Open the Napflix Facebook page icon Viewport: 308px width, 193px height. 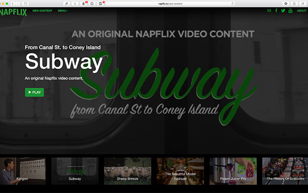(x=276, y=11)
